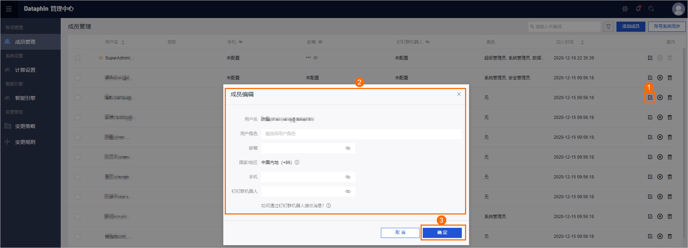Screen dimensions: 688x248
Task: Click the 邮箱 input field in dialog
Action: pyautogui.click(x=308, y=148)
